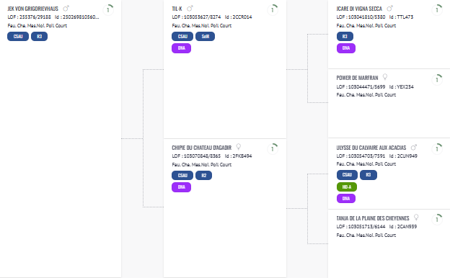Open the CHIPIE DU CHATEAU D'AGADIR name link

(201, 148)
